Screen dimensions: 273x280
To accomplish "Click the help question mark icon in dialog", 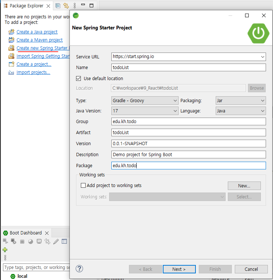I will (79, 269).
